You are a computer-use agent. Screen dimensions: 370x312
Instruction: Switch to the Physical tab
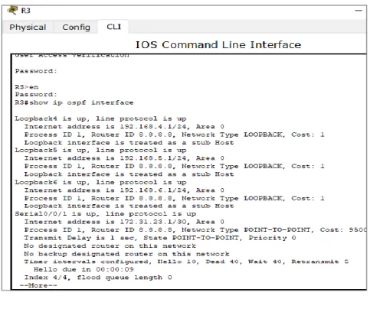[x=28, y=27]
